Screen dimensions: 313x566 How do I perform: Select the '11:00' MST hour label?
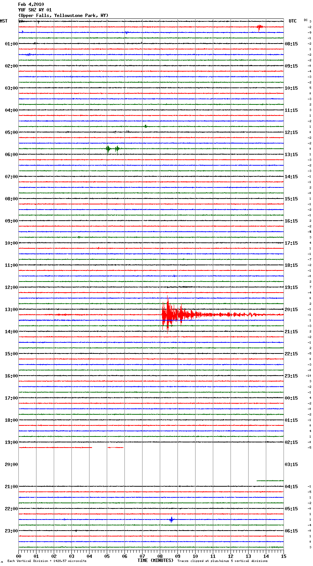point(11,265)
